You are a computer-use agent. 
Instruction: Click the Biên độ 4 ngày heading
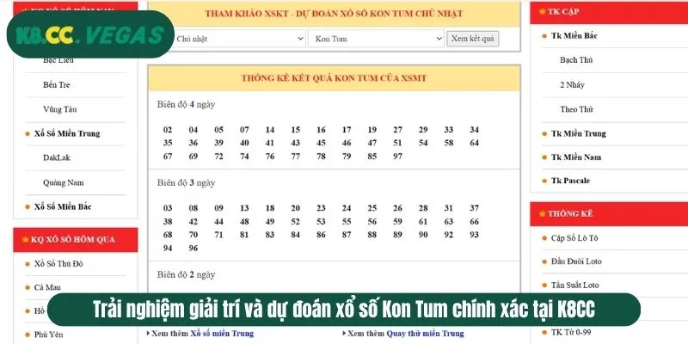(x=186, y=104)
